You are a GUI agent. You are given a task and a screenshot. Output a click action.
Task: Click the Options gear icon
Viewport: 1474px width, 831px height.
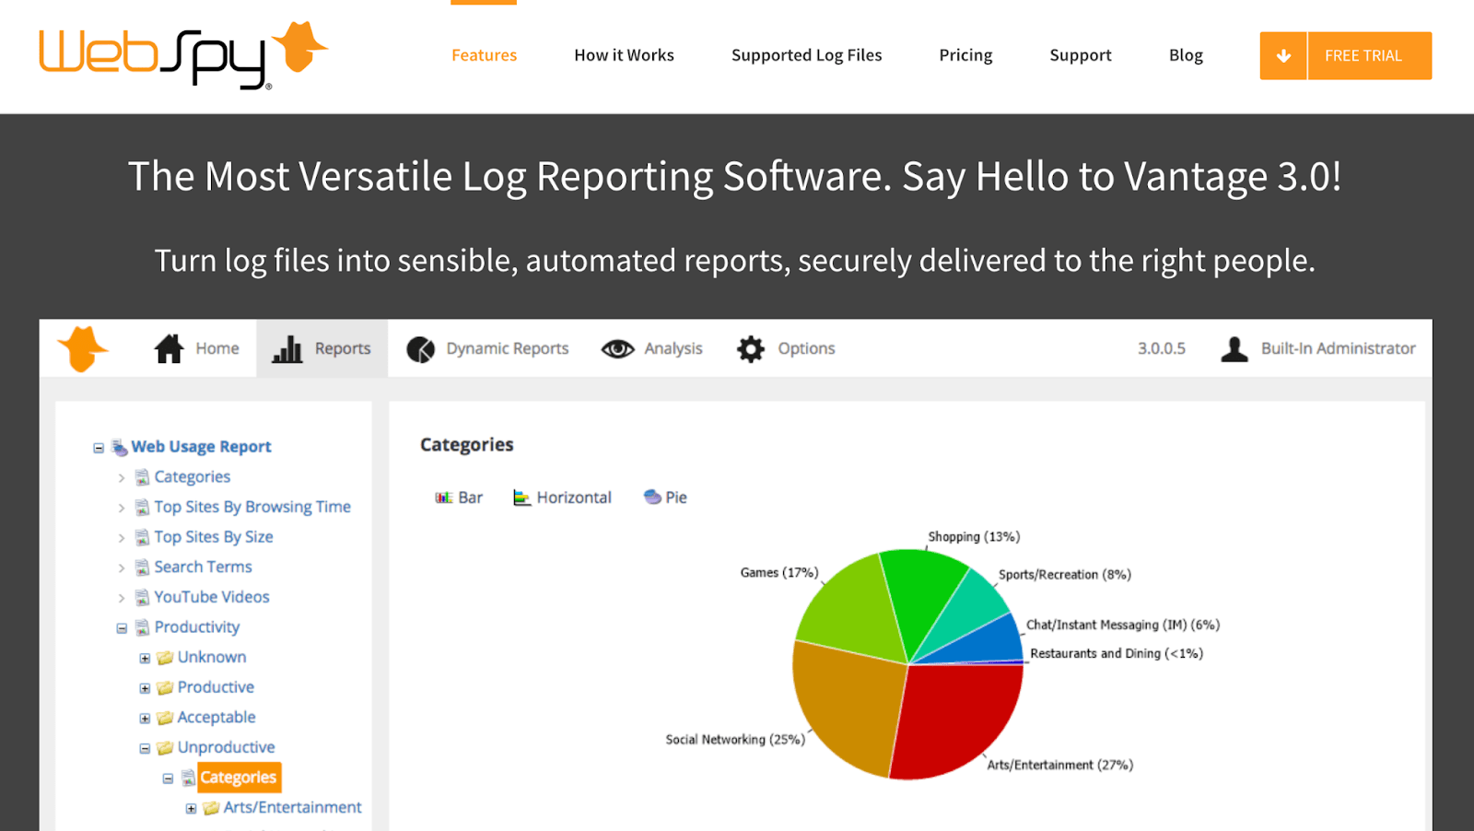pos(751,348)
